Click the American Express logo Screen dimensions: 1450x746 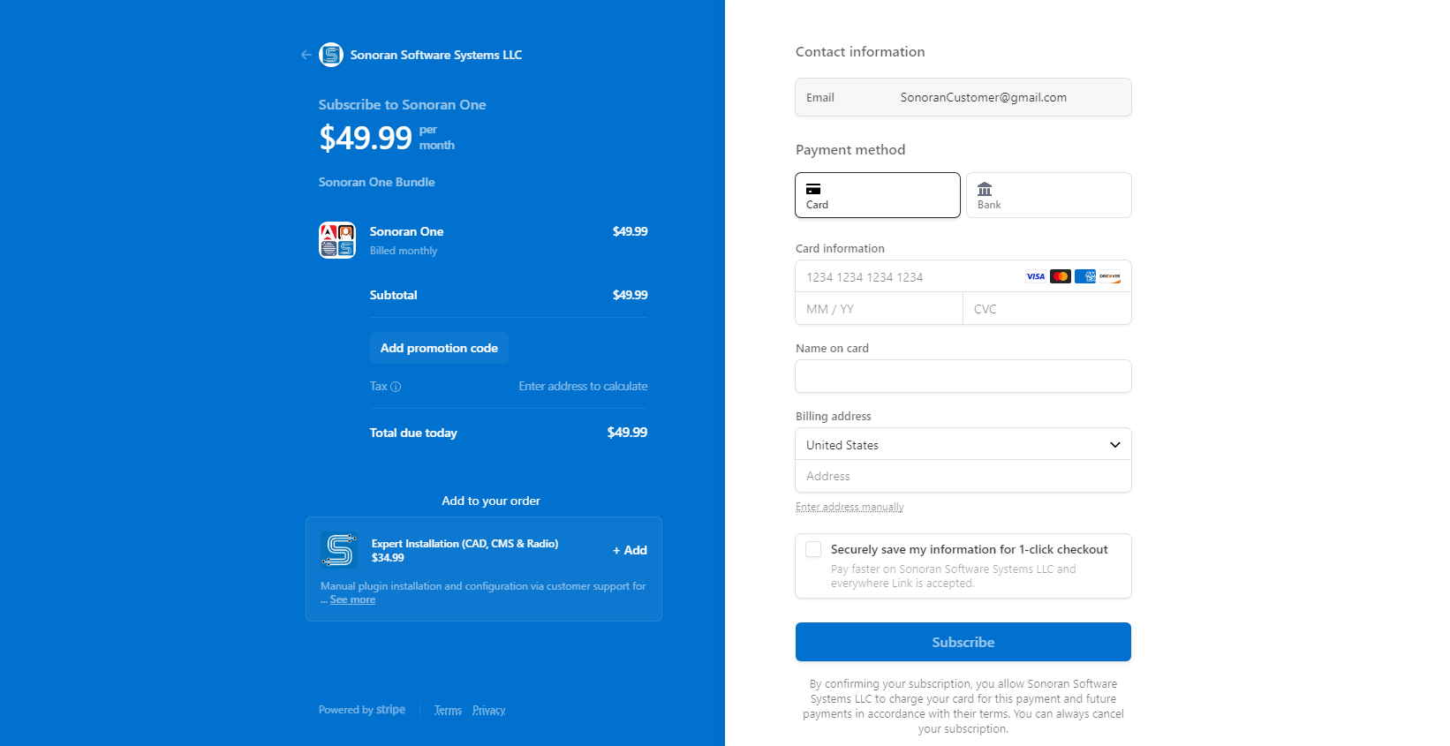coord(1085,276)
